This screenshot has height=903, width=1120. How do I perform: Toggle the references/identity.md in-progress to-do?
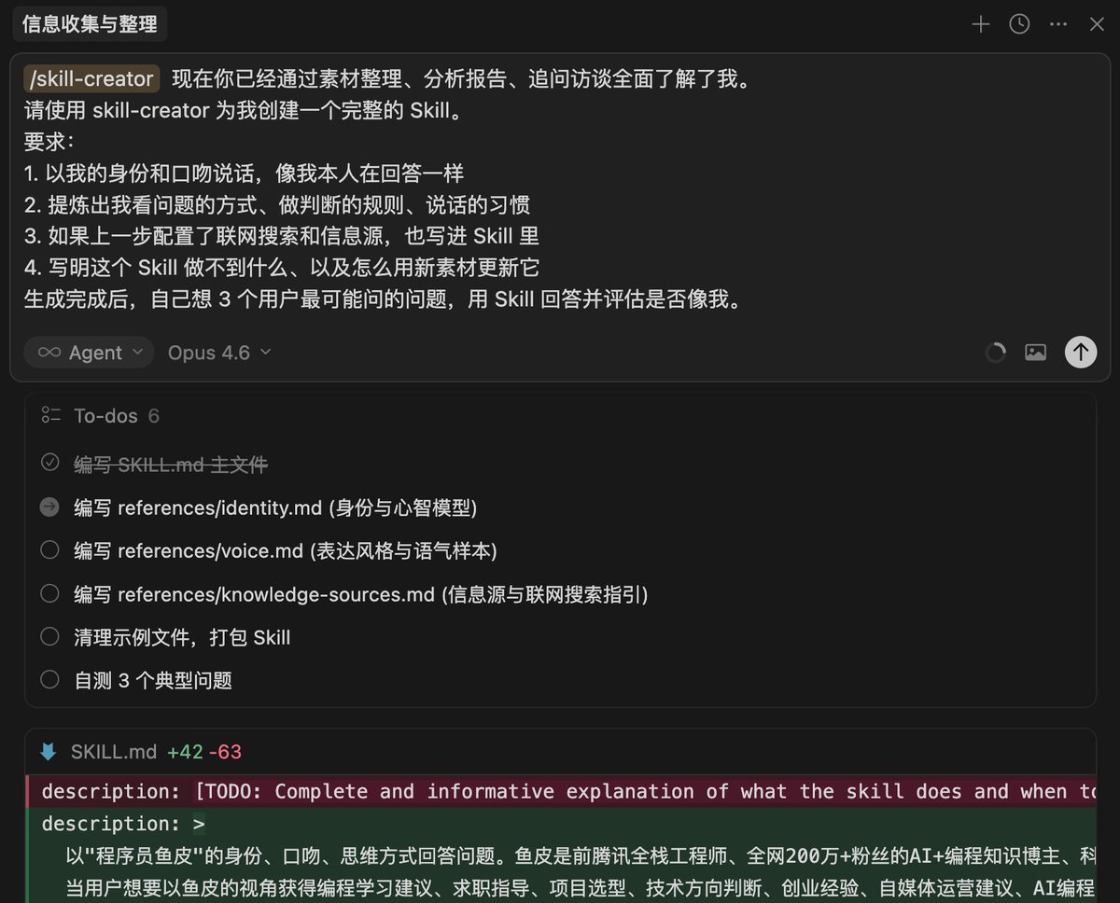coord(50,507)
